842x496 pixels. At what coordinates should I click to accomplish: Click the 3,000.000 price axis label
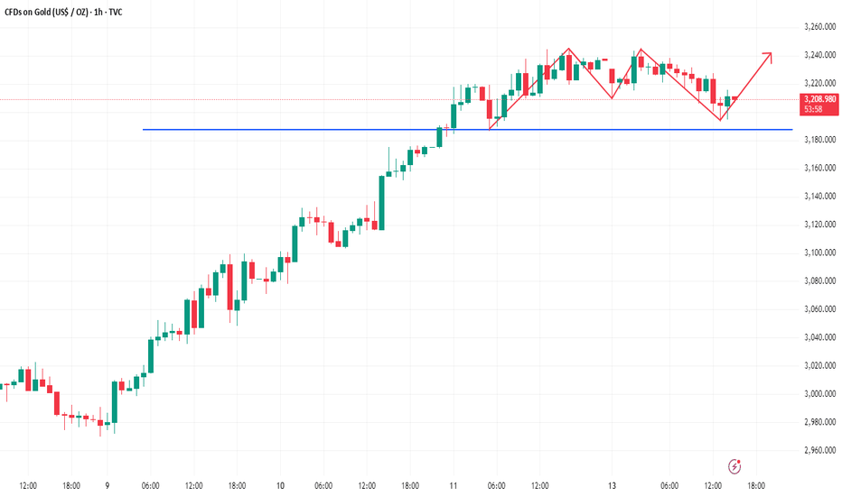click(x=820, y=393)
